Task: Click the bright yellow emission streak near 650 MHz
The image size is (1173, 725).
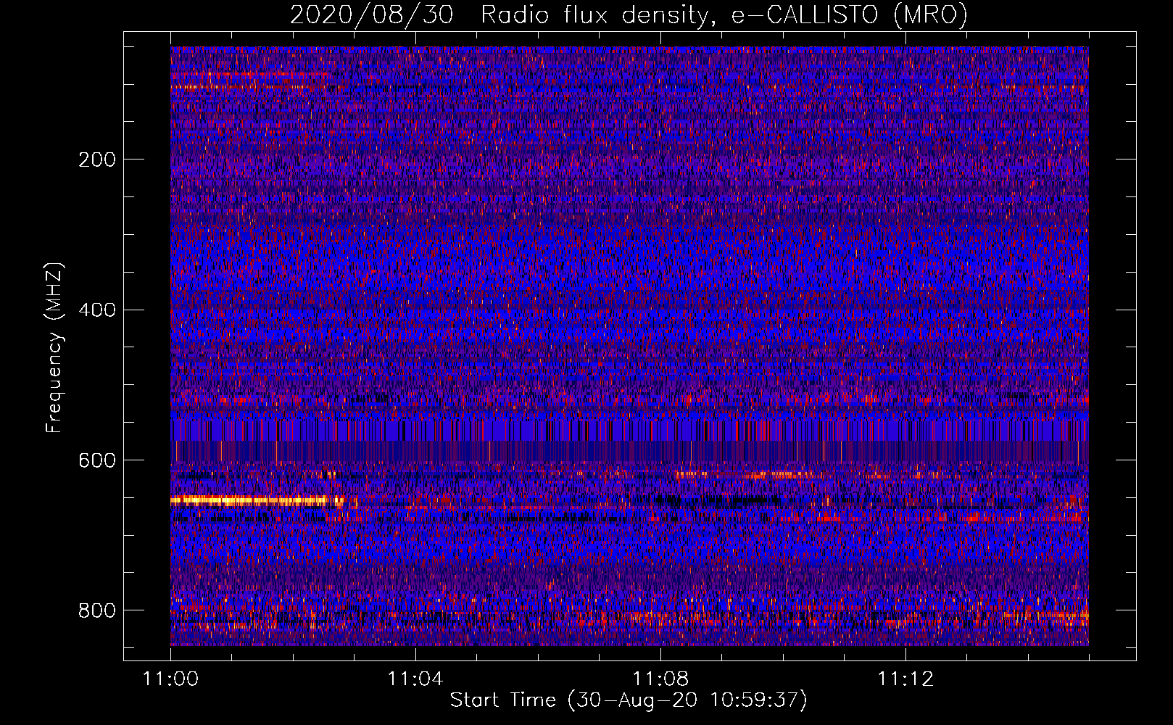Action: click(x=257, y=500)
